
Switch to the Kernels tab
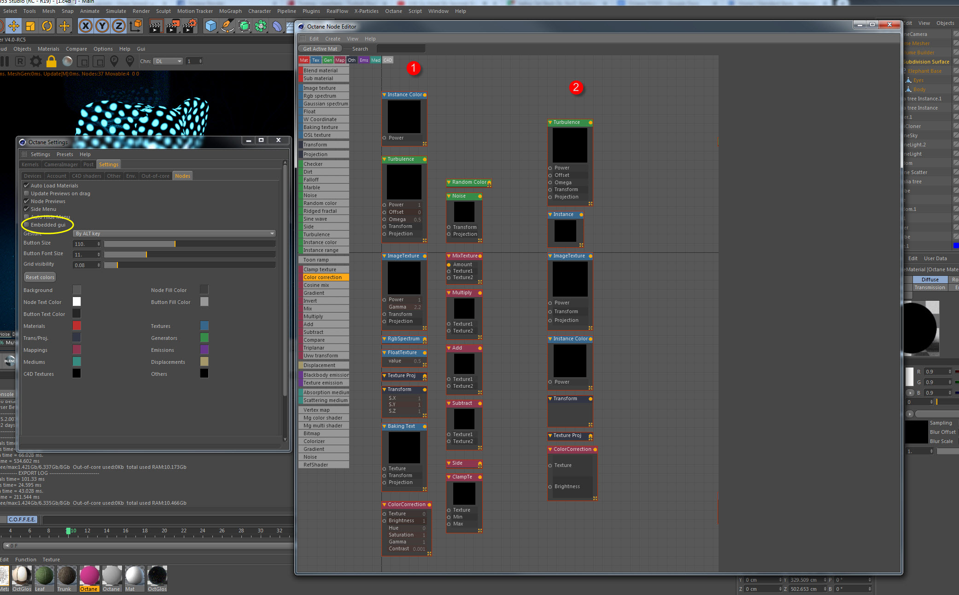pyautogui.click(x=30, y=164)
